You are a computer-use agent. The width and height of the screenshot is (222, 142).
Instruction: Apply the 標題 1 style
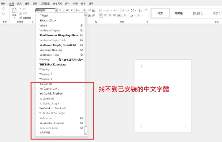click(198, 13)
